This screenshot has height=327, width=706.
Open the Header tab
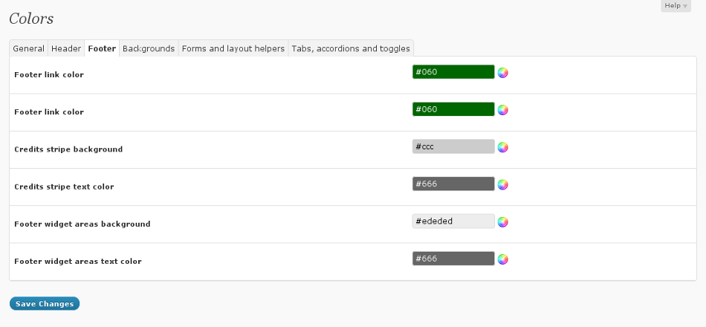click(x=66, y=48)
